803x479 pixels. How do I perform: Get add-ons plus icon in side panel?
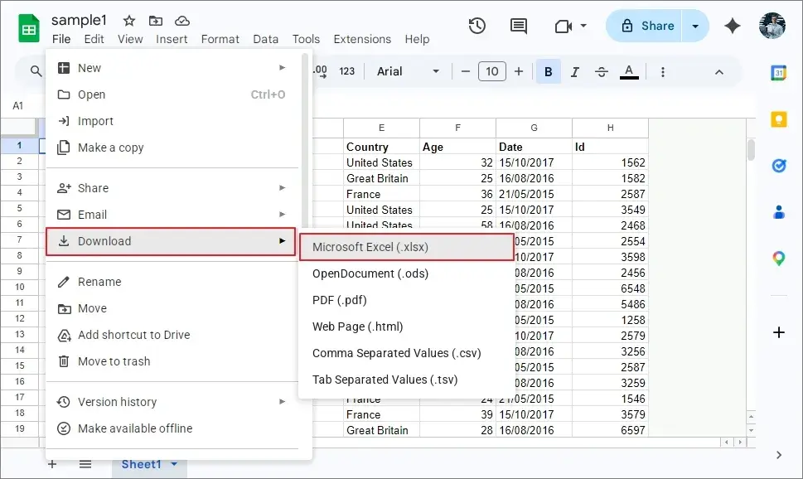(x=779, y=332)
